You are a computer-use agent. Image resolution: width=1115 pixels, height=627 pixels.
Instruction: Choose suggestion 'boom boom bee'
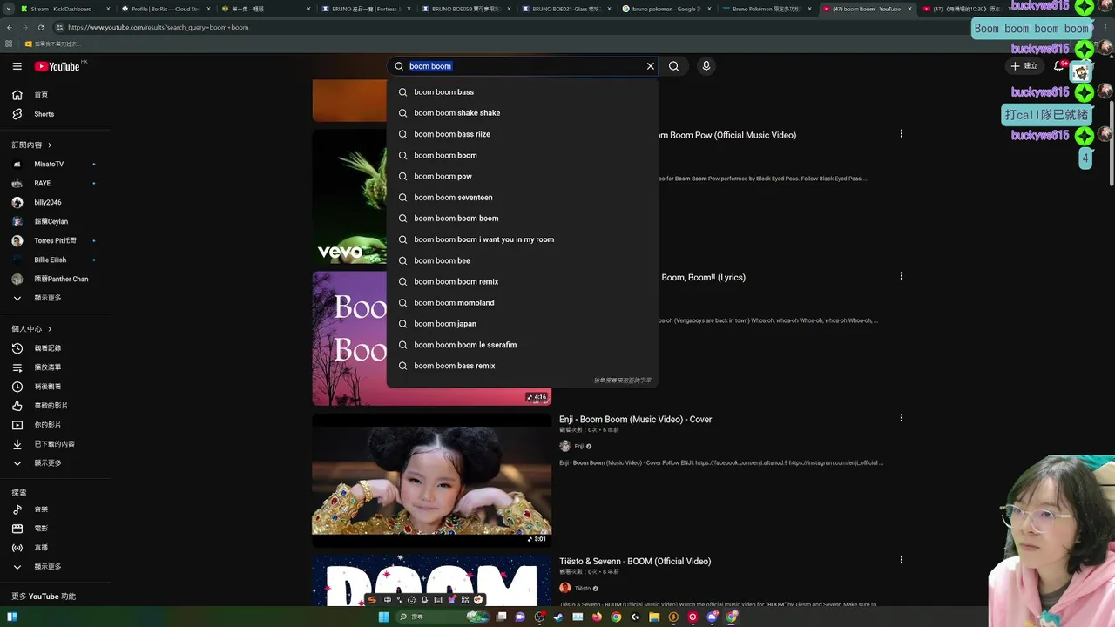[523, 260]
